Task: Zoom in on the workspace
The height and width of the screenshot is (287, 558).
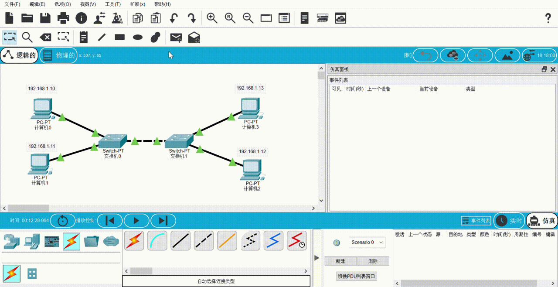Action: pos(212,18)
